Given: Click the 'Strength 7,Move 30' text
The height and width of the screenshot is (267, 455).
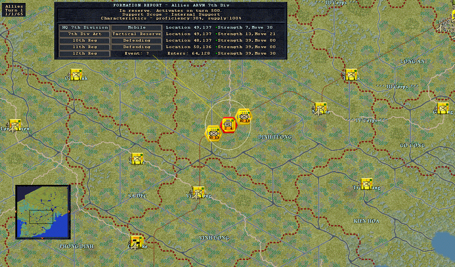Looking at the screenshot, I should (245, 27).
